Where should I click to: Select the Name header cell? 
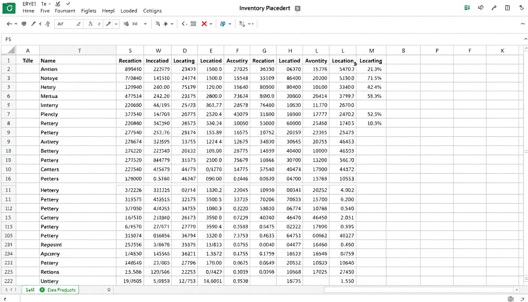coord(78,61)
